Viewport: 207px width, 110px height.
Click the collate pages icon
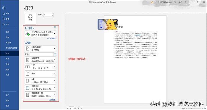[x=28, y=67]
